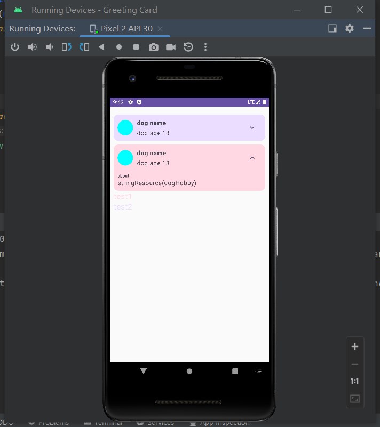380x427 pixels.
Task: Tap the keyboard switcher icon in navbar
Action: pos(258,371)
